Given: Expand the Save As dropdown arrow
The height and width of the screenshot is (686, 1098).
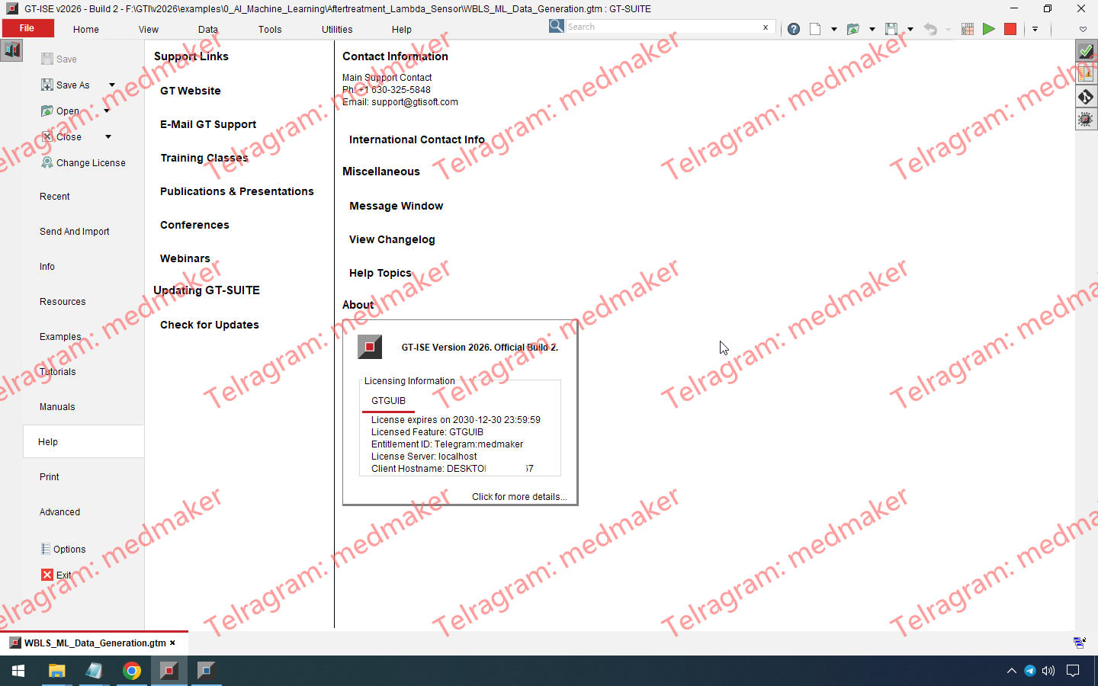Looking at the screenshot, I should click(111, 85).
